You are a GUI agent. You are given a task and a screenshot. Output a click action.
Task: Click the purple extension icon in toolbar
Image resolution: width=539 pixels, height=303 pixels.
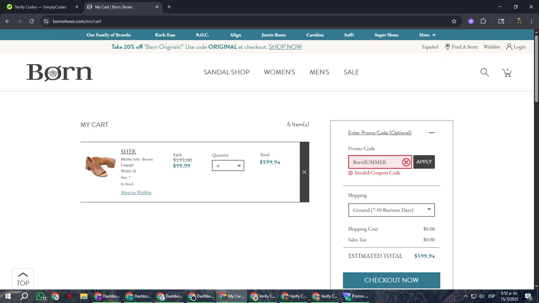471,21
